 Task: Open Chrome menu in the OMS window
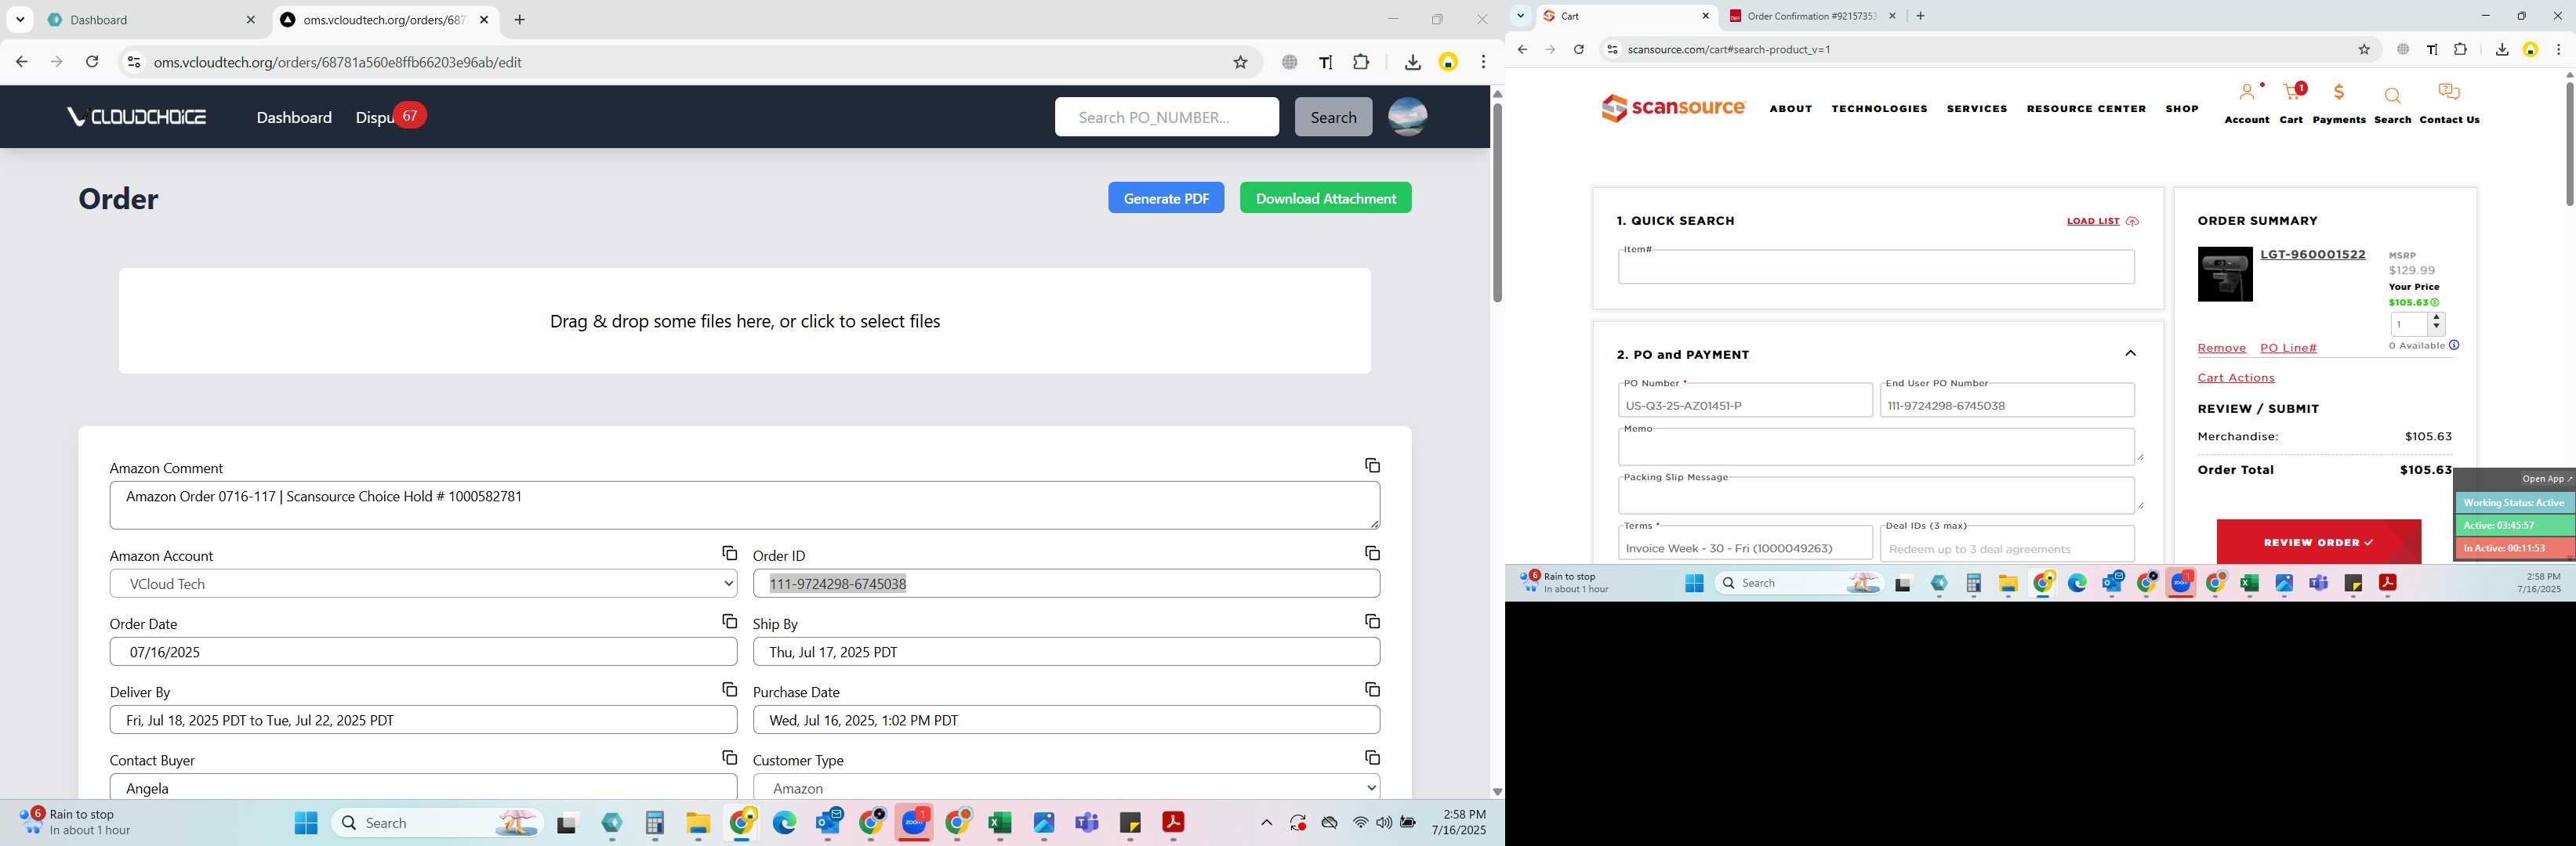click(1483, 62)
